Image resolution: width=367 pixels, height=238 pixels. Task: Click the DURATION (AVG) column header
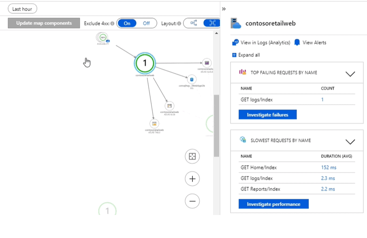pos(336,156)
